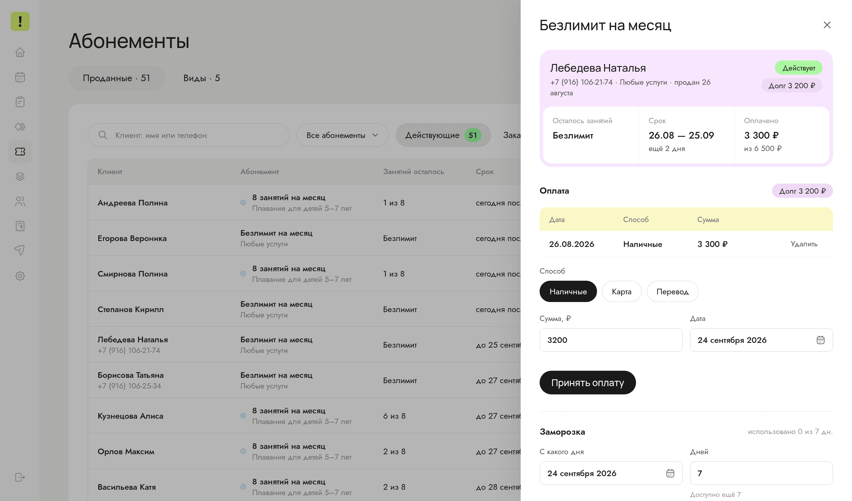Delete the 26.08.2026 payment via Удалить
This screenshot has height=501, width=852.
click(x=804, y=244)
